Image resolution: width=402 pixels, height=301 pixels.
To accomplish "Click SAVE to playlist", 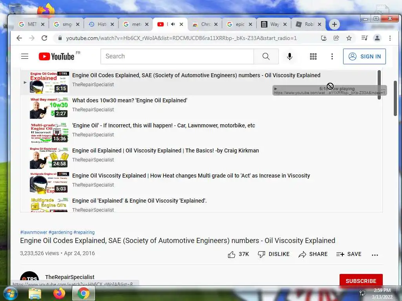I will (x=349, y=254).
